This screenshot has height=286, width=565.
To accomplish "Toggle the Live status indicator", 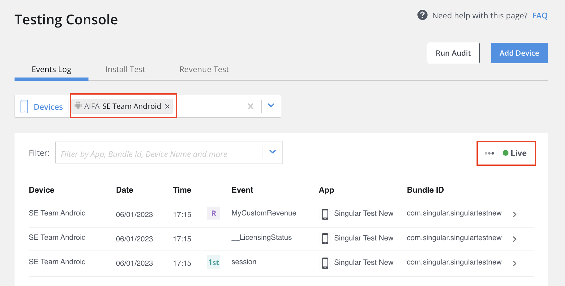I will coord(514,153).
